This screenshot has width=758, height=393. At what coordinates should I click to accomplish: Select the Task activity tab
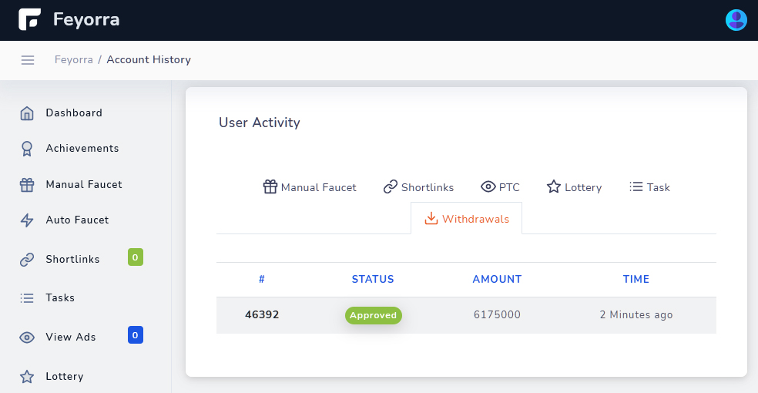click(x=649, y=187)
